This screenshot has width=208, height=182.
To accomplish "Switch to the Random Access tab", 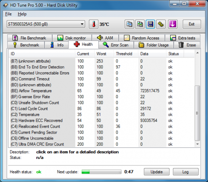I will [x=142, y=38].
